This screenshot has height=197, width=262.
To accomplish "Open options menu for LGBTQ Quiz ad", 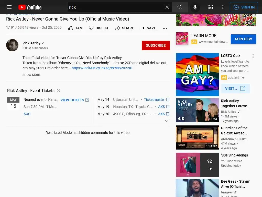I will 253,56.
